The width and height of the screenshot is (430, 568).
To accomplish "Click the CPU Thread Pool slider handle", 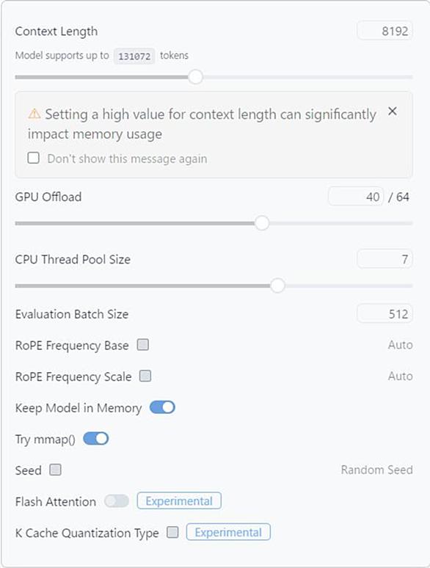I will [x=278, y=285].
